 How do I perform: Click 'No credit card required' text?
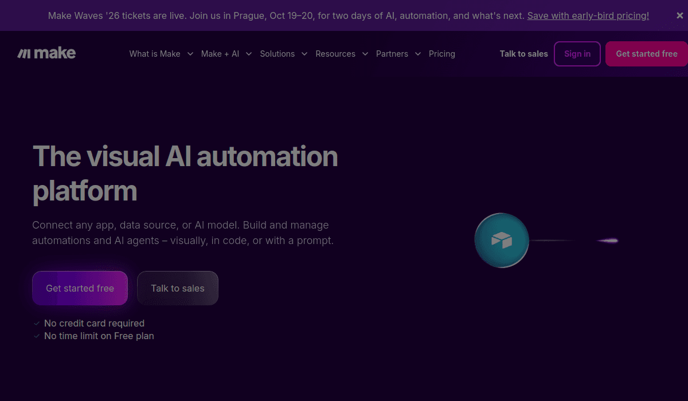coord(95,324)
